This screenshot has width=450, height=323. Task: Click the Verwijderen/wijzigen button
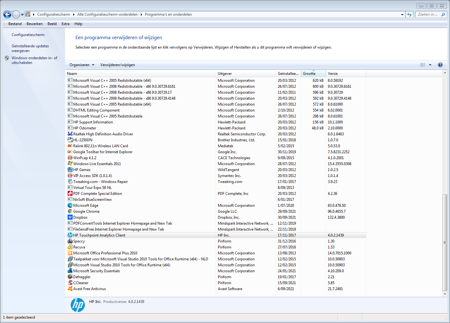[x=118, y=65]
